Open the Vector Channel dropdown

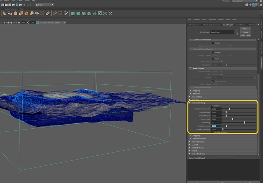click(x=217, y=62)
